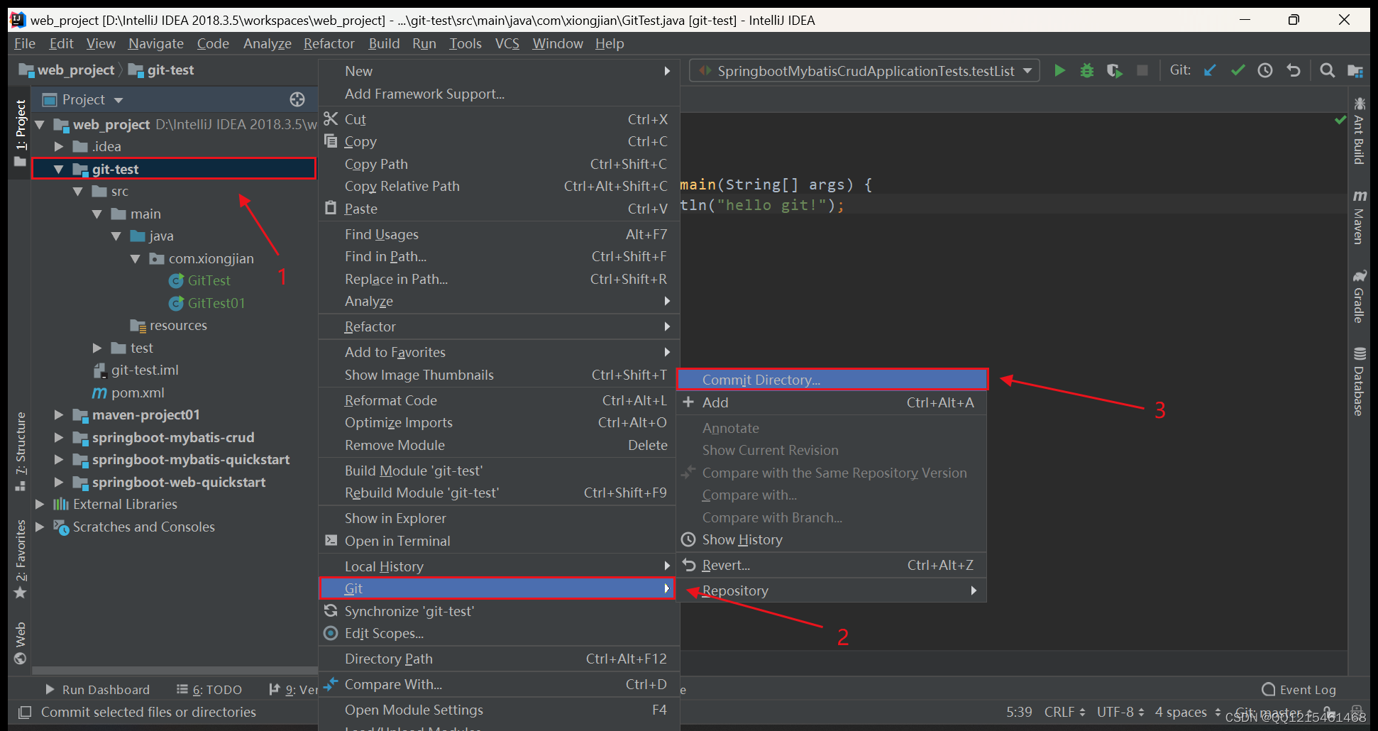The height and width of the screenshot is (731, 1378).
Task: Expand the maven-project01 module arrow
Action: [59, 415]
